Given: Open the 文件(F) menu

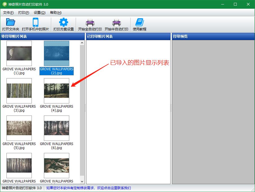Looking at the screenshot, I should coord(8,13).
